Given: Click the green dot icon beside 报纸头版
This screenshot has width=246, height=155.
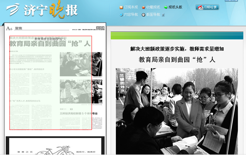Looking at the screenshot, I should (166, 7).
